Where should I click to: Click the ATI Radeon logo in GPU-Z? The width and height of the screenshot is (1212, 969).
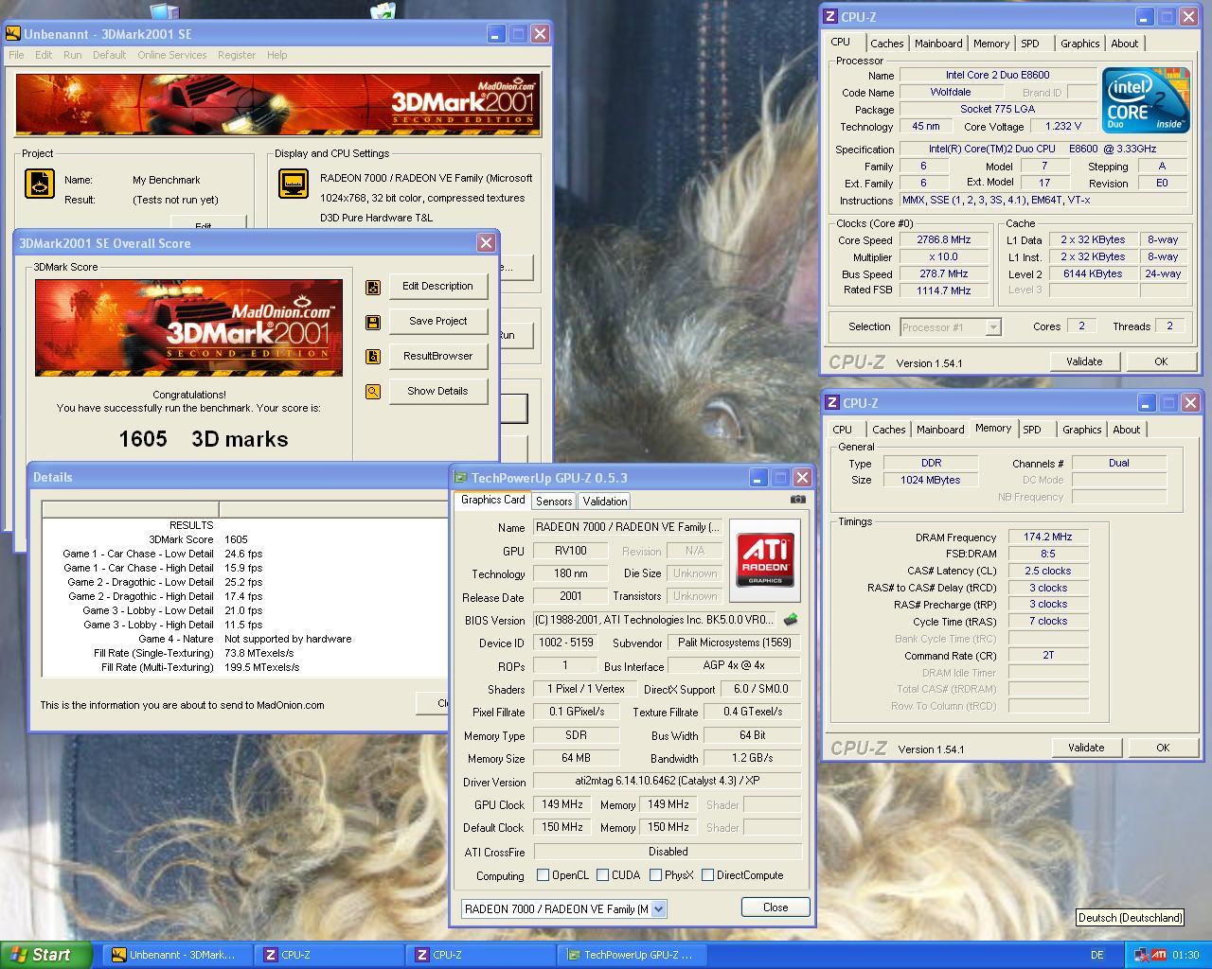(765, 560)
